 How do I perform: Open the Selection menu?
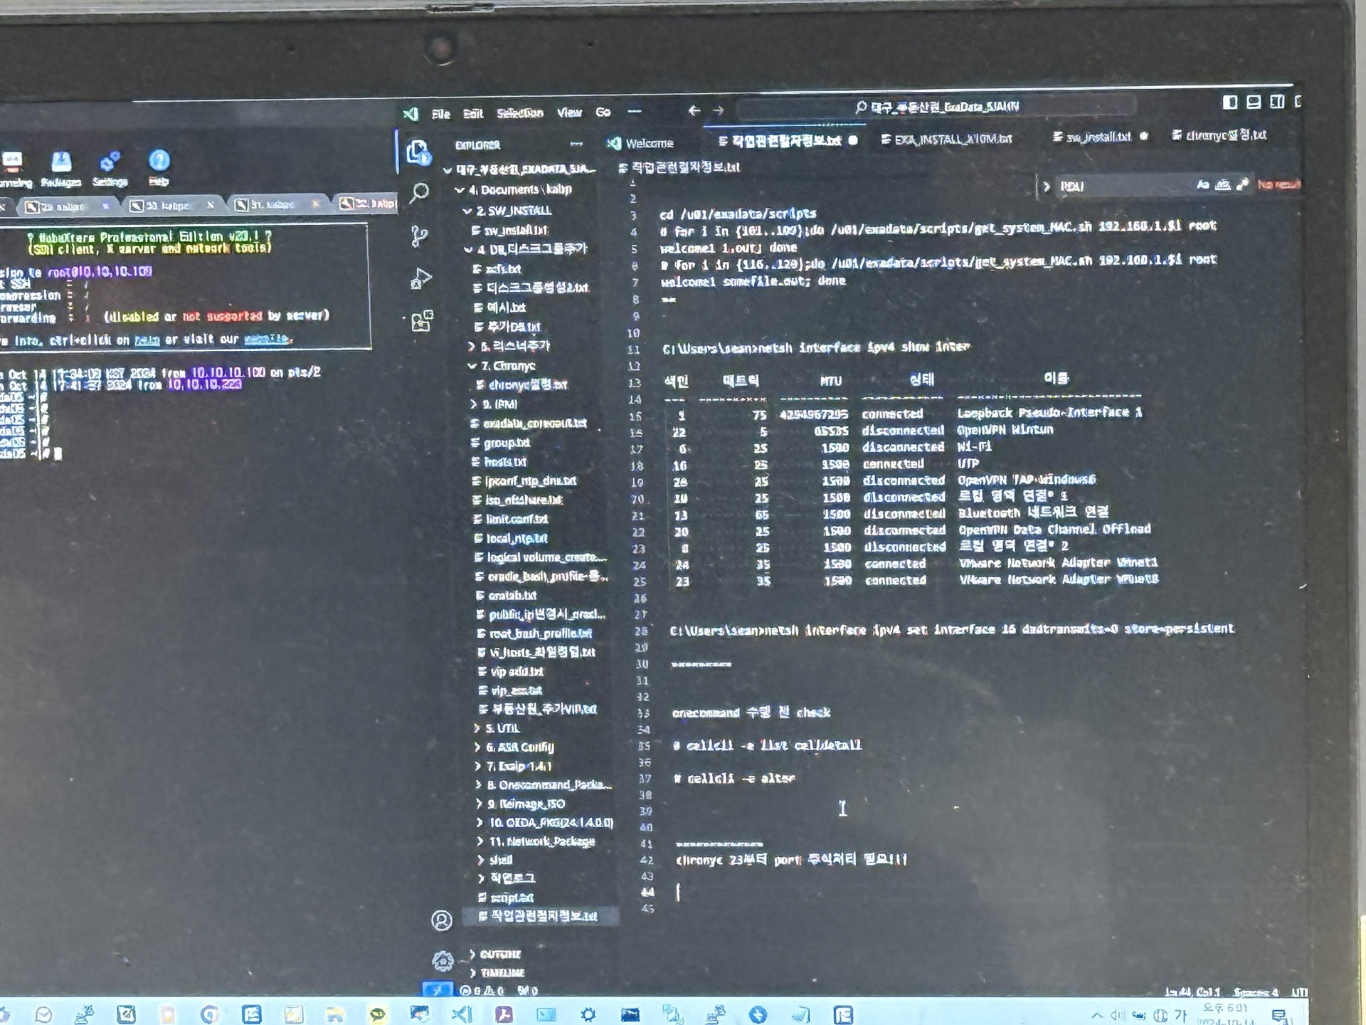pyautogui.click(x=519, y=113)
